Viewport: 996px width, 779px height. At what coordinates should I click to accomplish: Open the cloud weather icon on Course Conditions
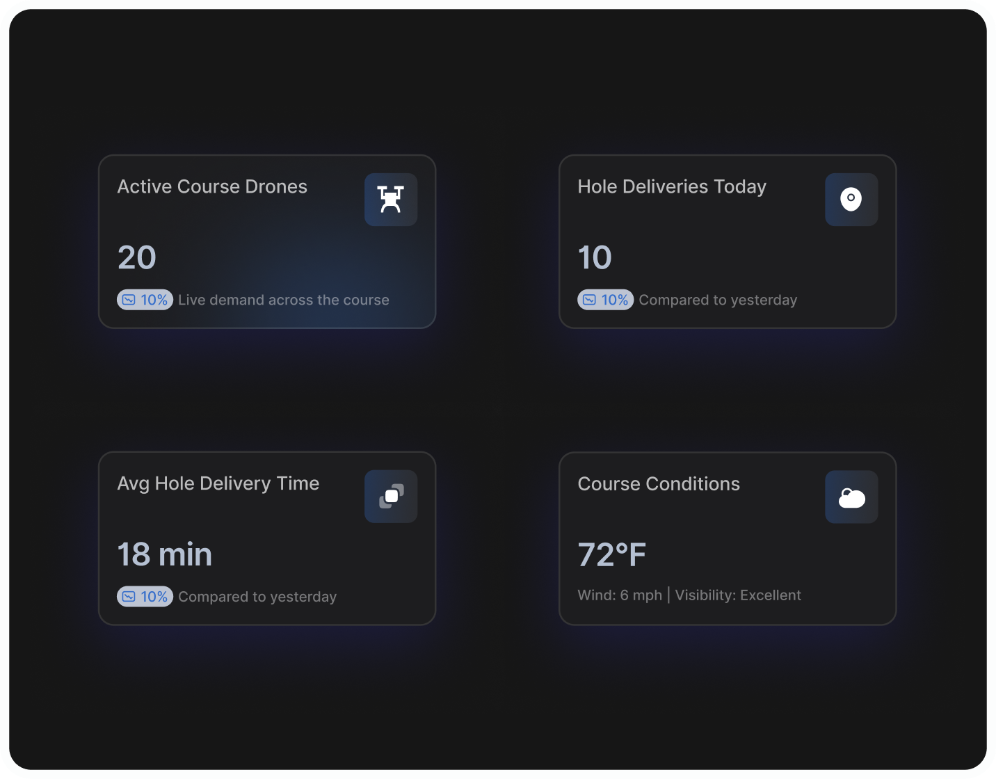click(851, 497)
